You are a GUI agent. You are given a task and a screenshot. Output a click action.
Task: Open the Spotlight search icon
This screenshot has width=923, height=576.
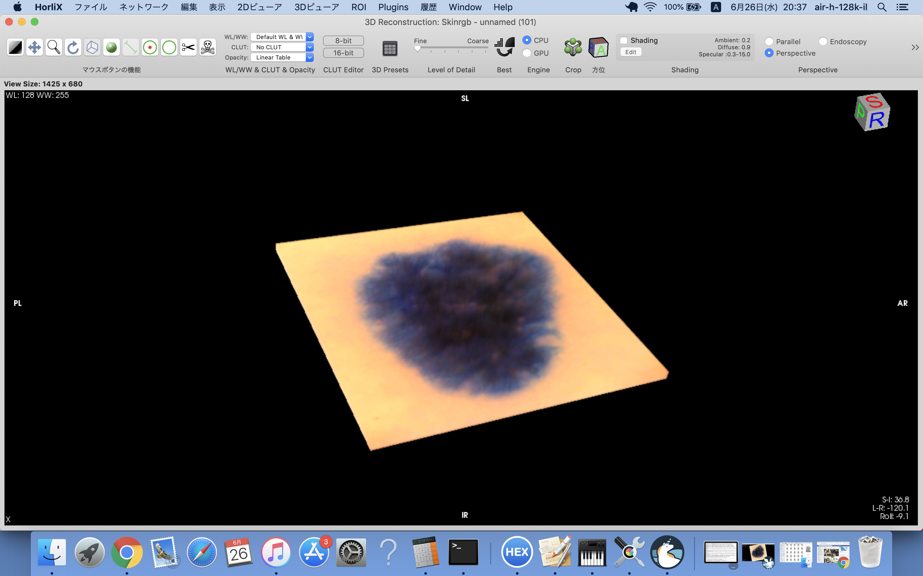click(881, 7)
